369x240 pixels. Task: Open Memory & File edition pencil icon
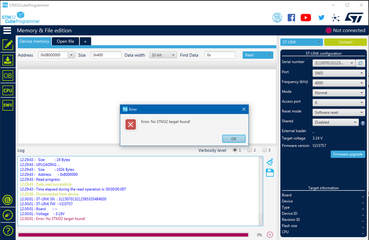pyautogui.click(x=8, y=45)
